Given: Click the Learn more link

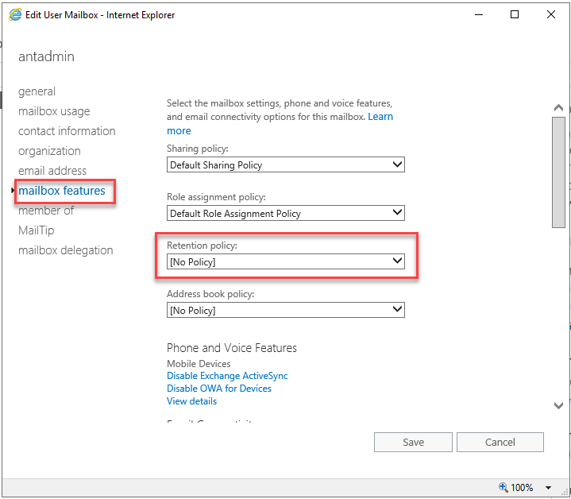Looking at the screenshot, I should (x=380, y=117).
